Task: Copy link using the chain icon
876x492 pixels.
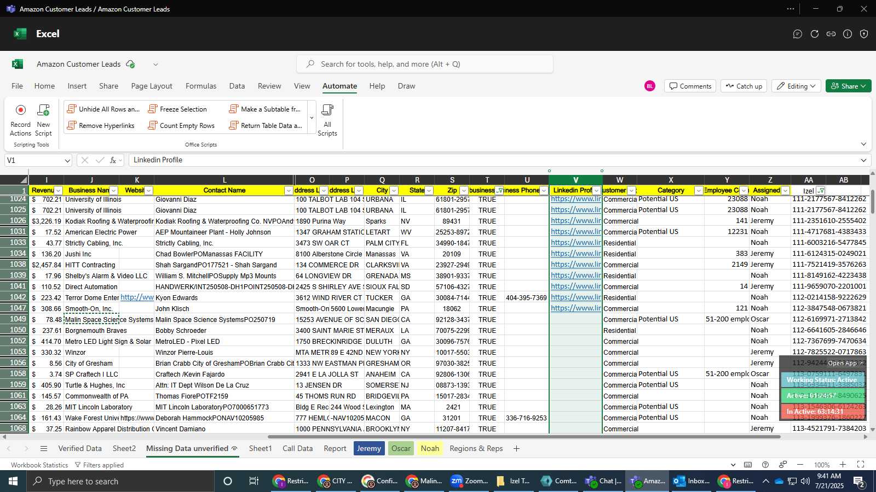Action: tap(831, 34)
